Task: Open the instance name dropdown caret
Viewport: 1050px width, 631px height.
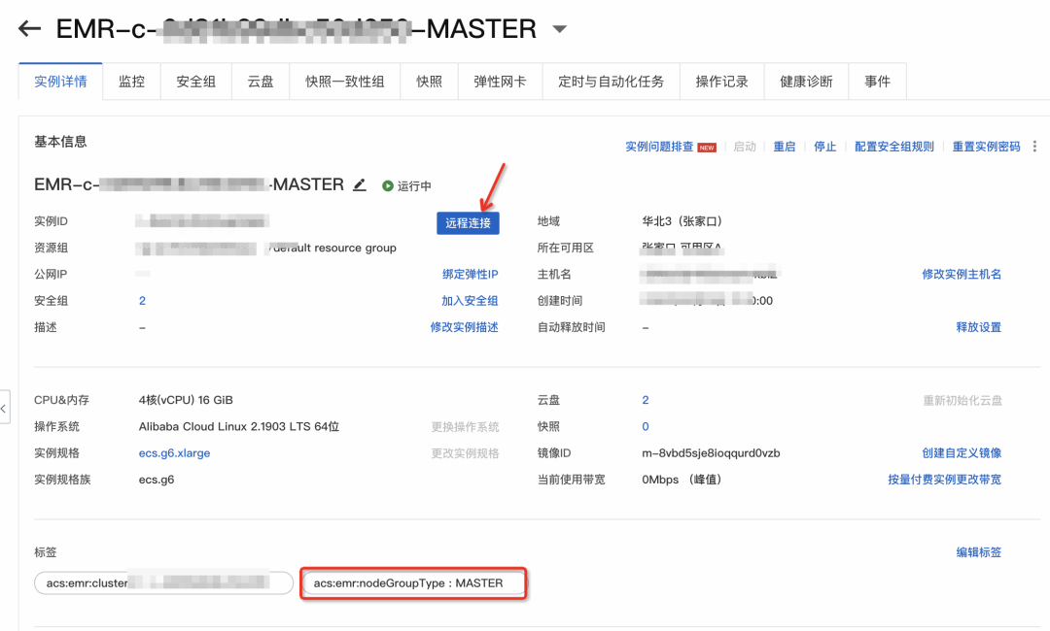Action: (x=559, y=29)
